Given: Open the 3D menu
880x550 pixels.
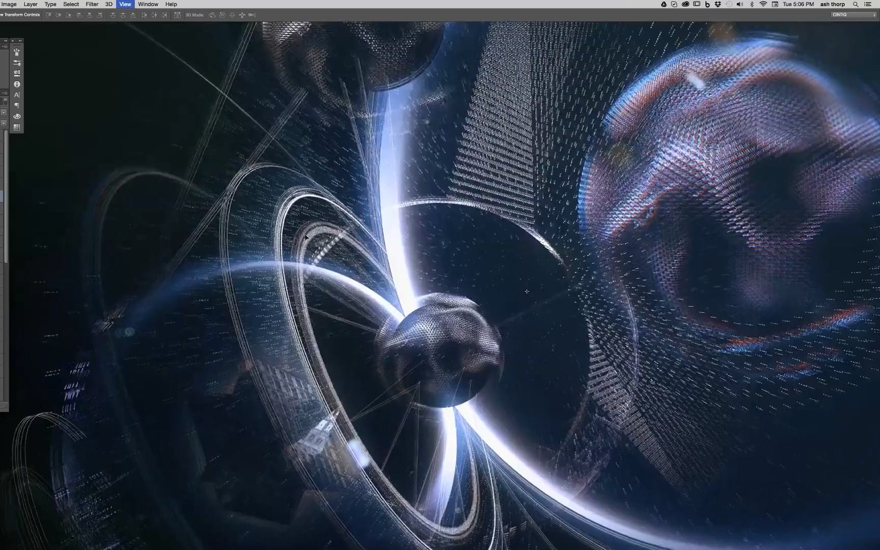Looking at the screenshot, I should (108, 4).
